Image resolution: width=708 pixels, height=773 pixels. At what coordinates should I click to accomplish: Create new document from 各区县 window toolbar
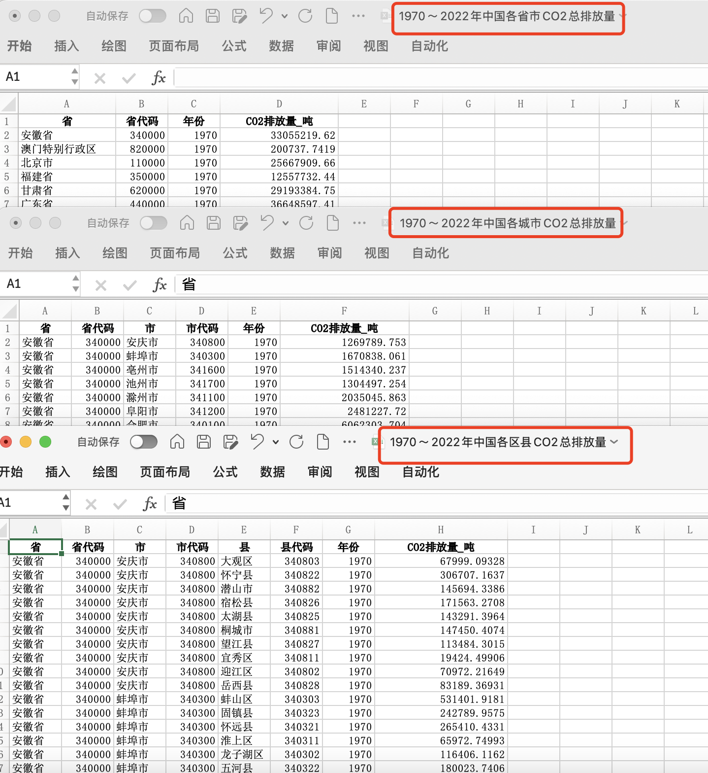click(x=323, y=442)
